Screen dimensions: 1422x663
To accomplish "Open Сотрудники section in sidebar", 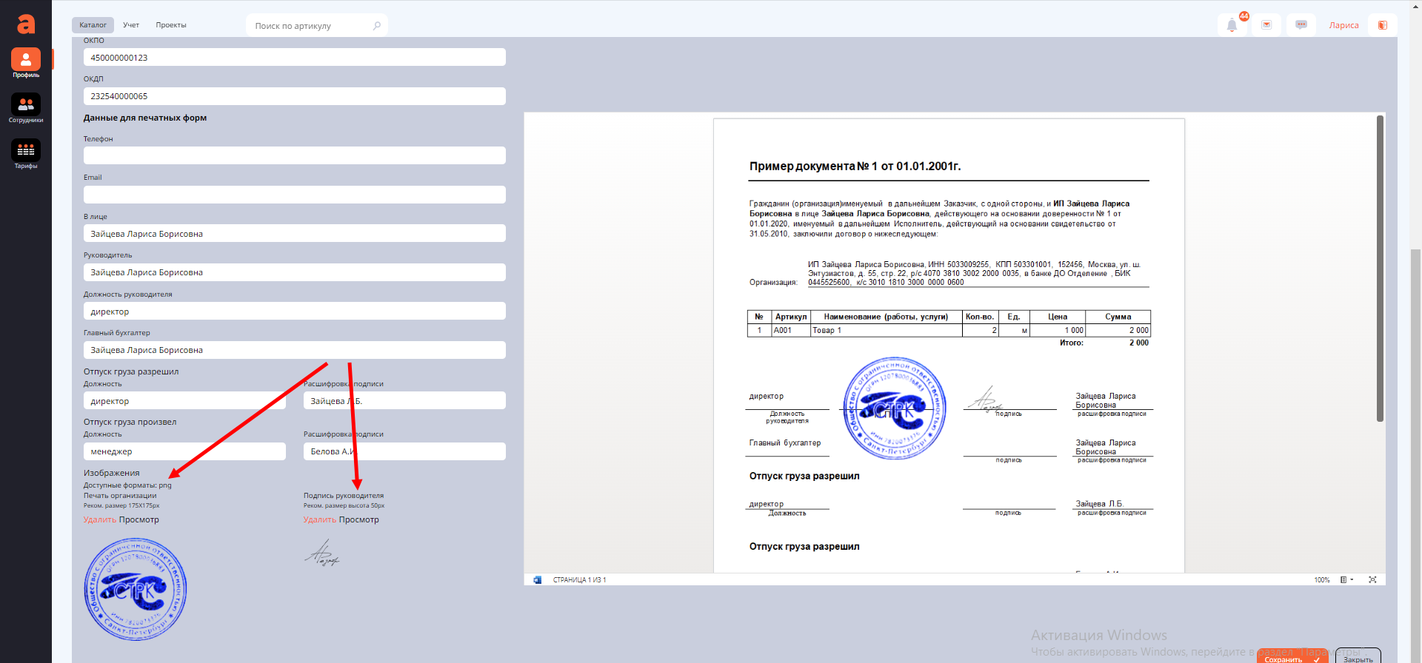I will (x=26, y=108).
